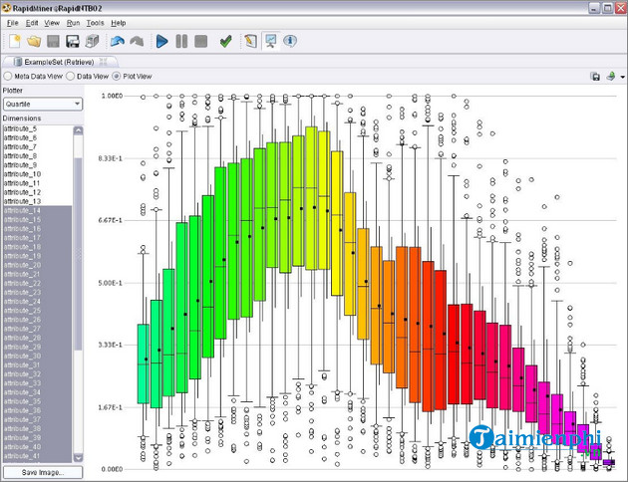Run the process with the blue Play button

(161, 41)
